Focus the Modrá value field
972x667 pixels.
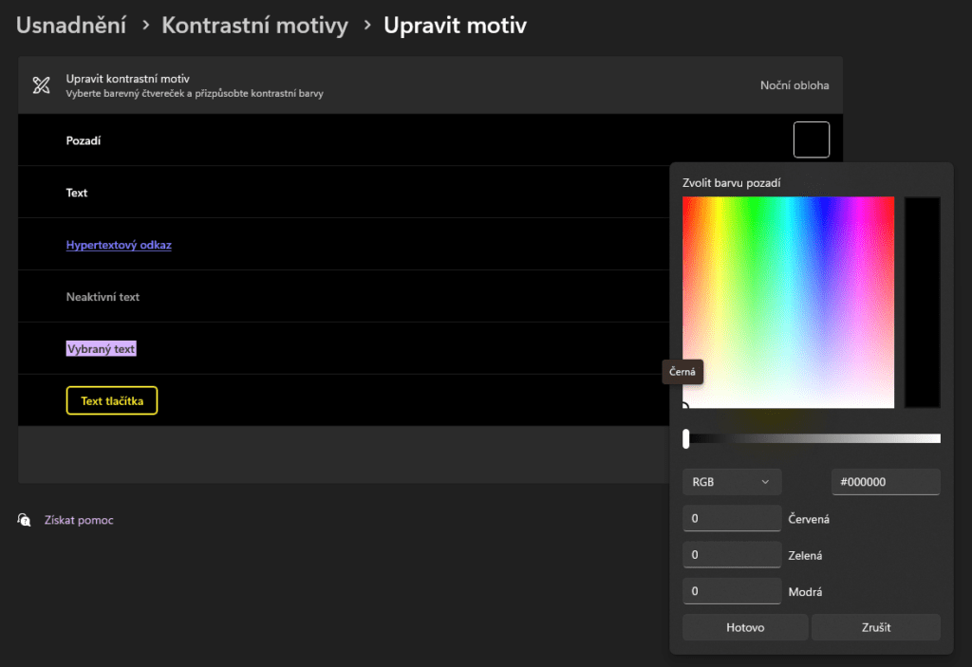731,591
